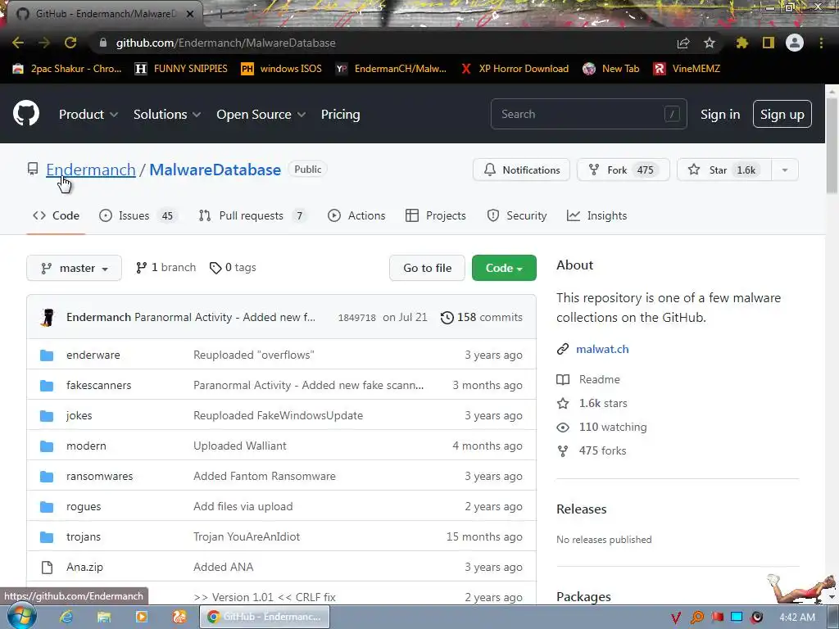Click the red V icon in system tray

pyautogui.click(x=675, y=618)
